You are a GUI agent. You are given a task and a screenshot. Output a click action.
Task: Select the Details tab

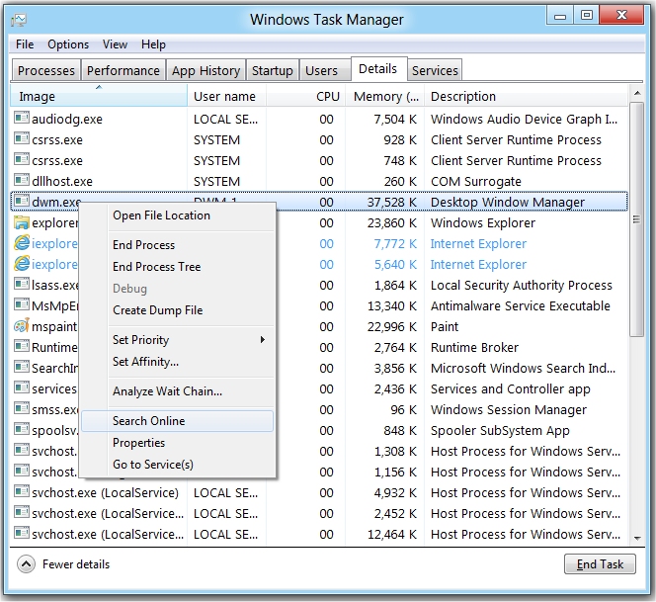click(x=377, y=68)
